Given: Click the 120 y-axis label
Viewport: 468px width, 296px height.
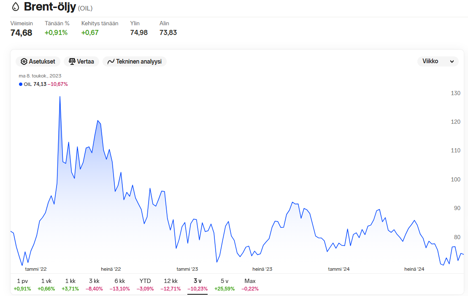Looking at the screenshot, I should (x=455, y=122).
